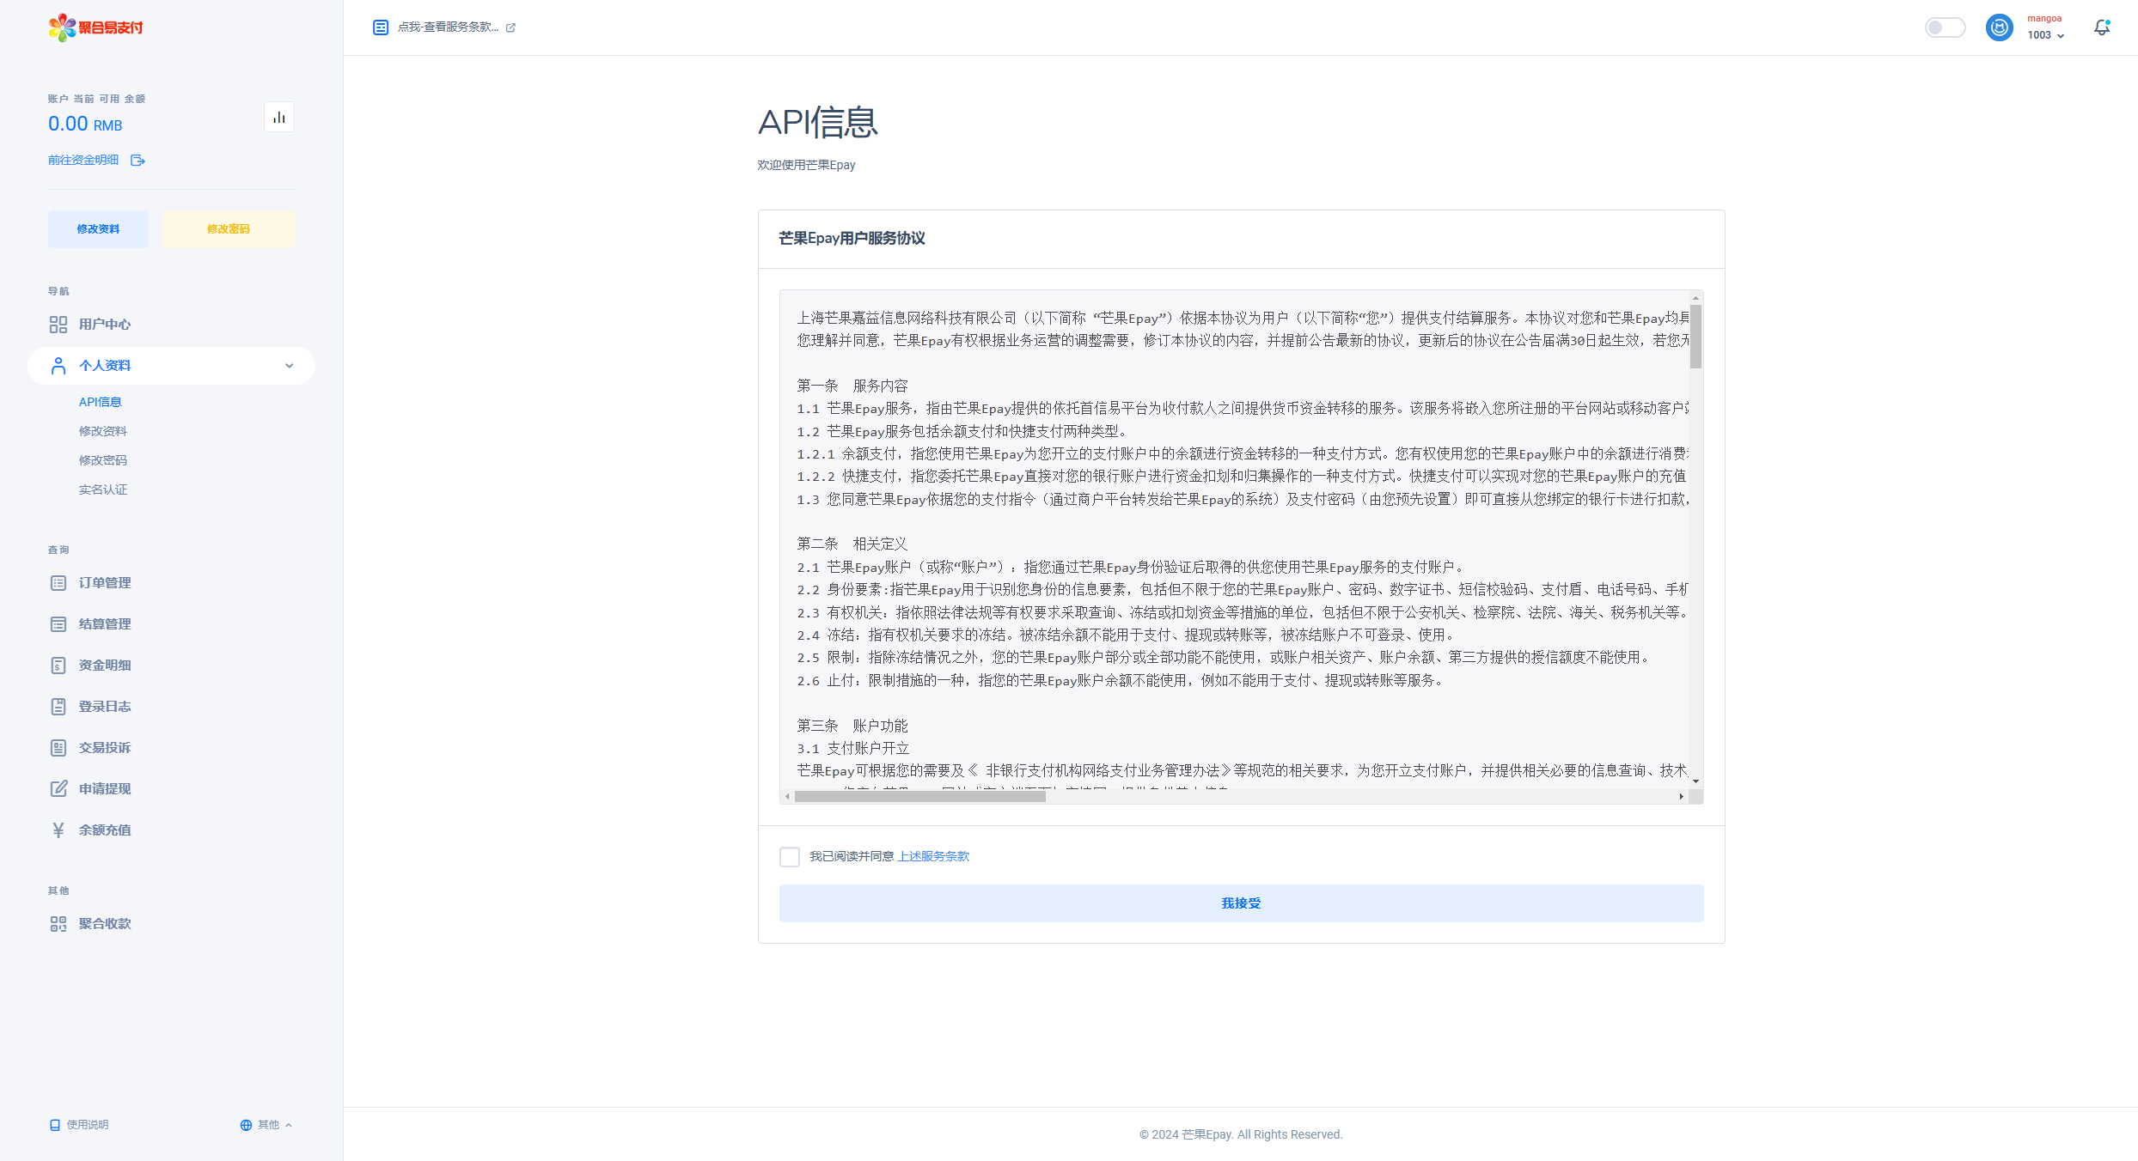Open the mangoa 1003 account dropdown

click(2046, 27)
